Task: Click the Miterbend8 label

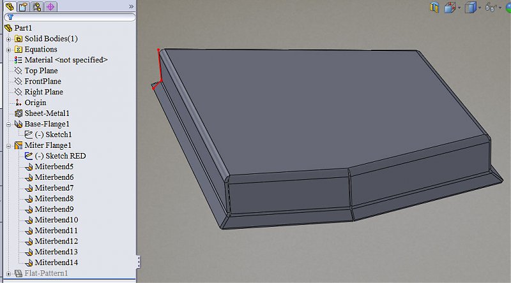Action: click(54, 198)
